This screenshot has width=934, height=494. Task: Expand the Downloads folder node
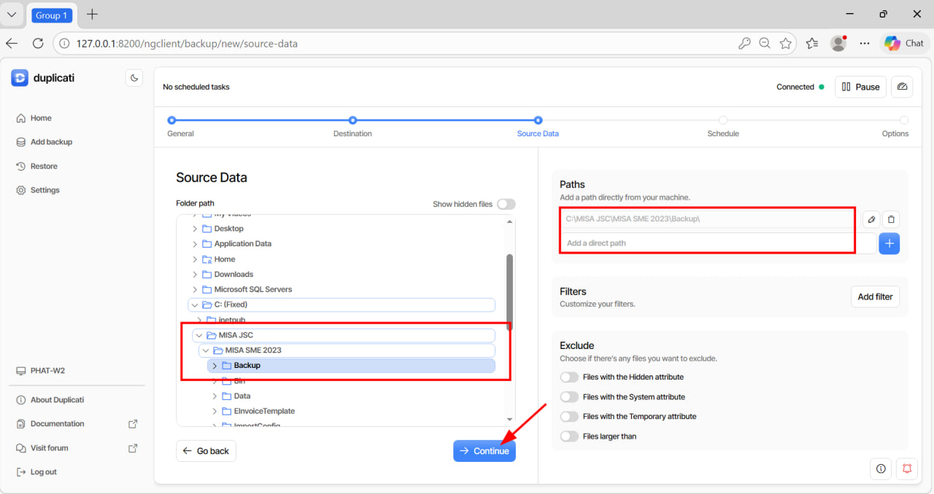click(195, 275)
